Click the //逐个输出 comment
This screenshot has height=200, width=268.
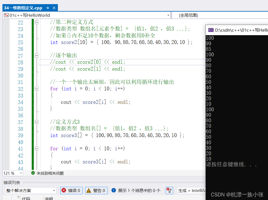(x=63, y=55)
